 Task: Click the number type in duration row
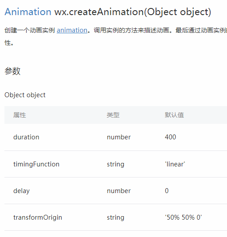point(119,137)
